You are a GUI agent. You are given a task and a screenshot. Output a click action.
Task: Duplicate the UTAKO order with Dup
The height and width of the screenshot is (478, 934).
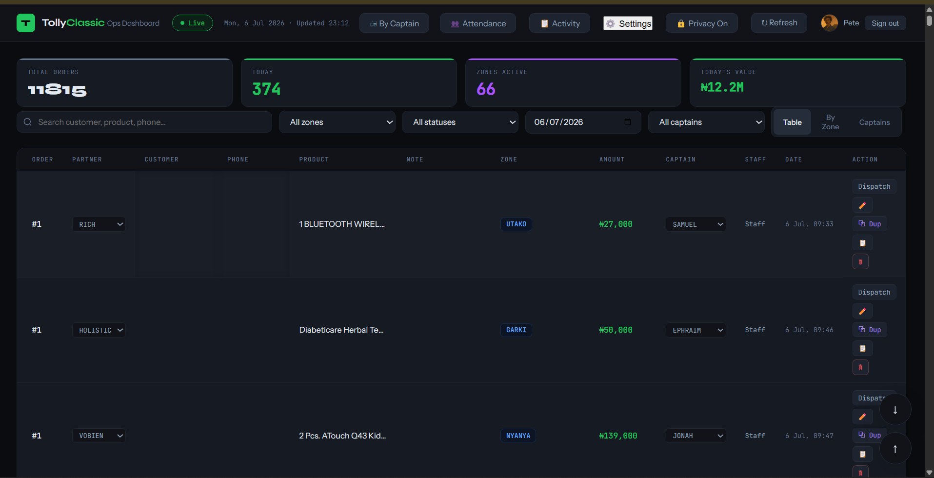870,224
